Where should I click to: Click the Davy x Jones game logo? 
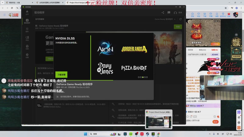click(105, 68)
